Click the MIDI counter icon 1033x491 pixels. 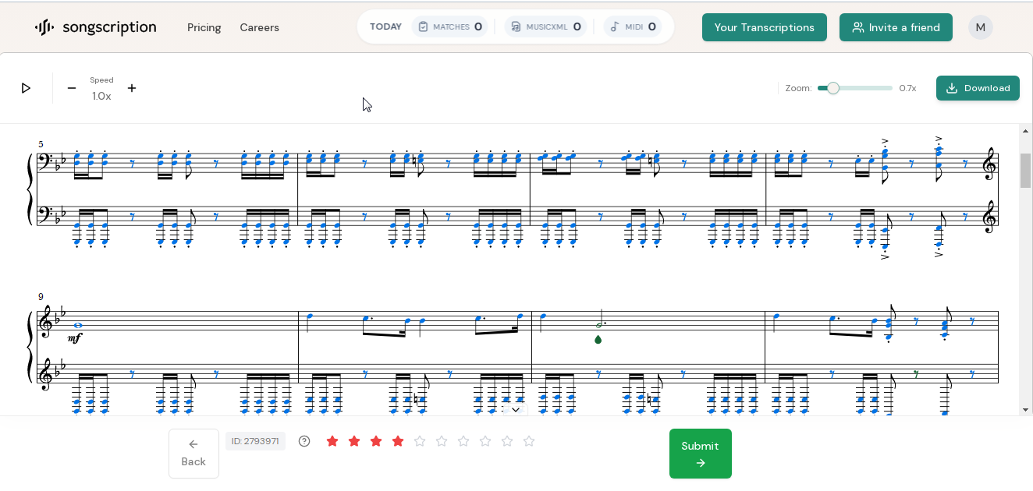615,27
